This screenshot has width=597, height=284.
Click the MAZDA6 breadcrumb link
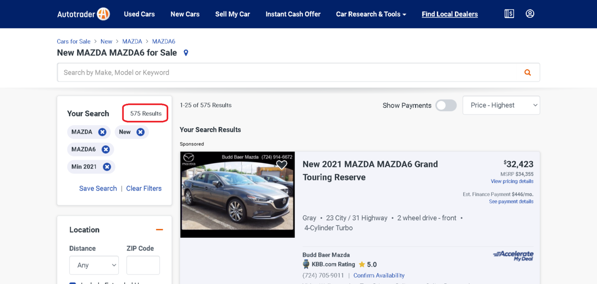[164, 41]
